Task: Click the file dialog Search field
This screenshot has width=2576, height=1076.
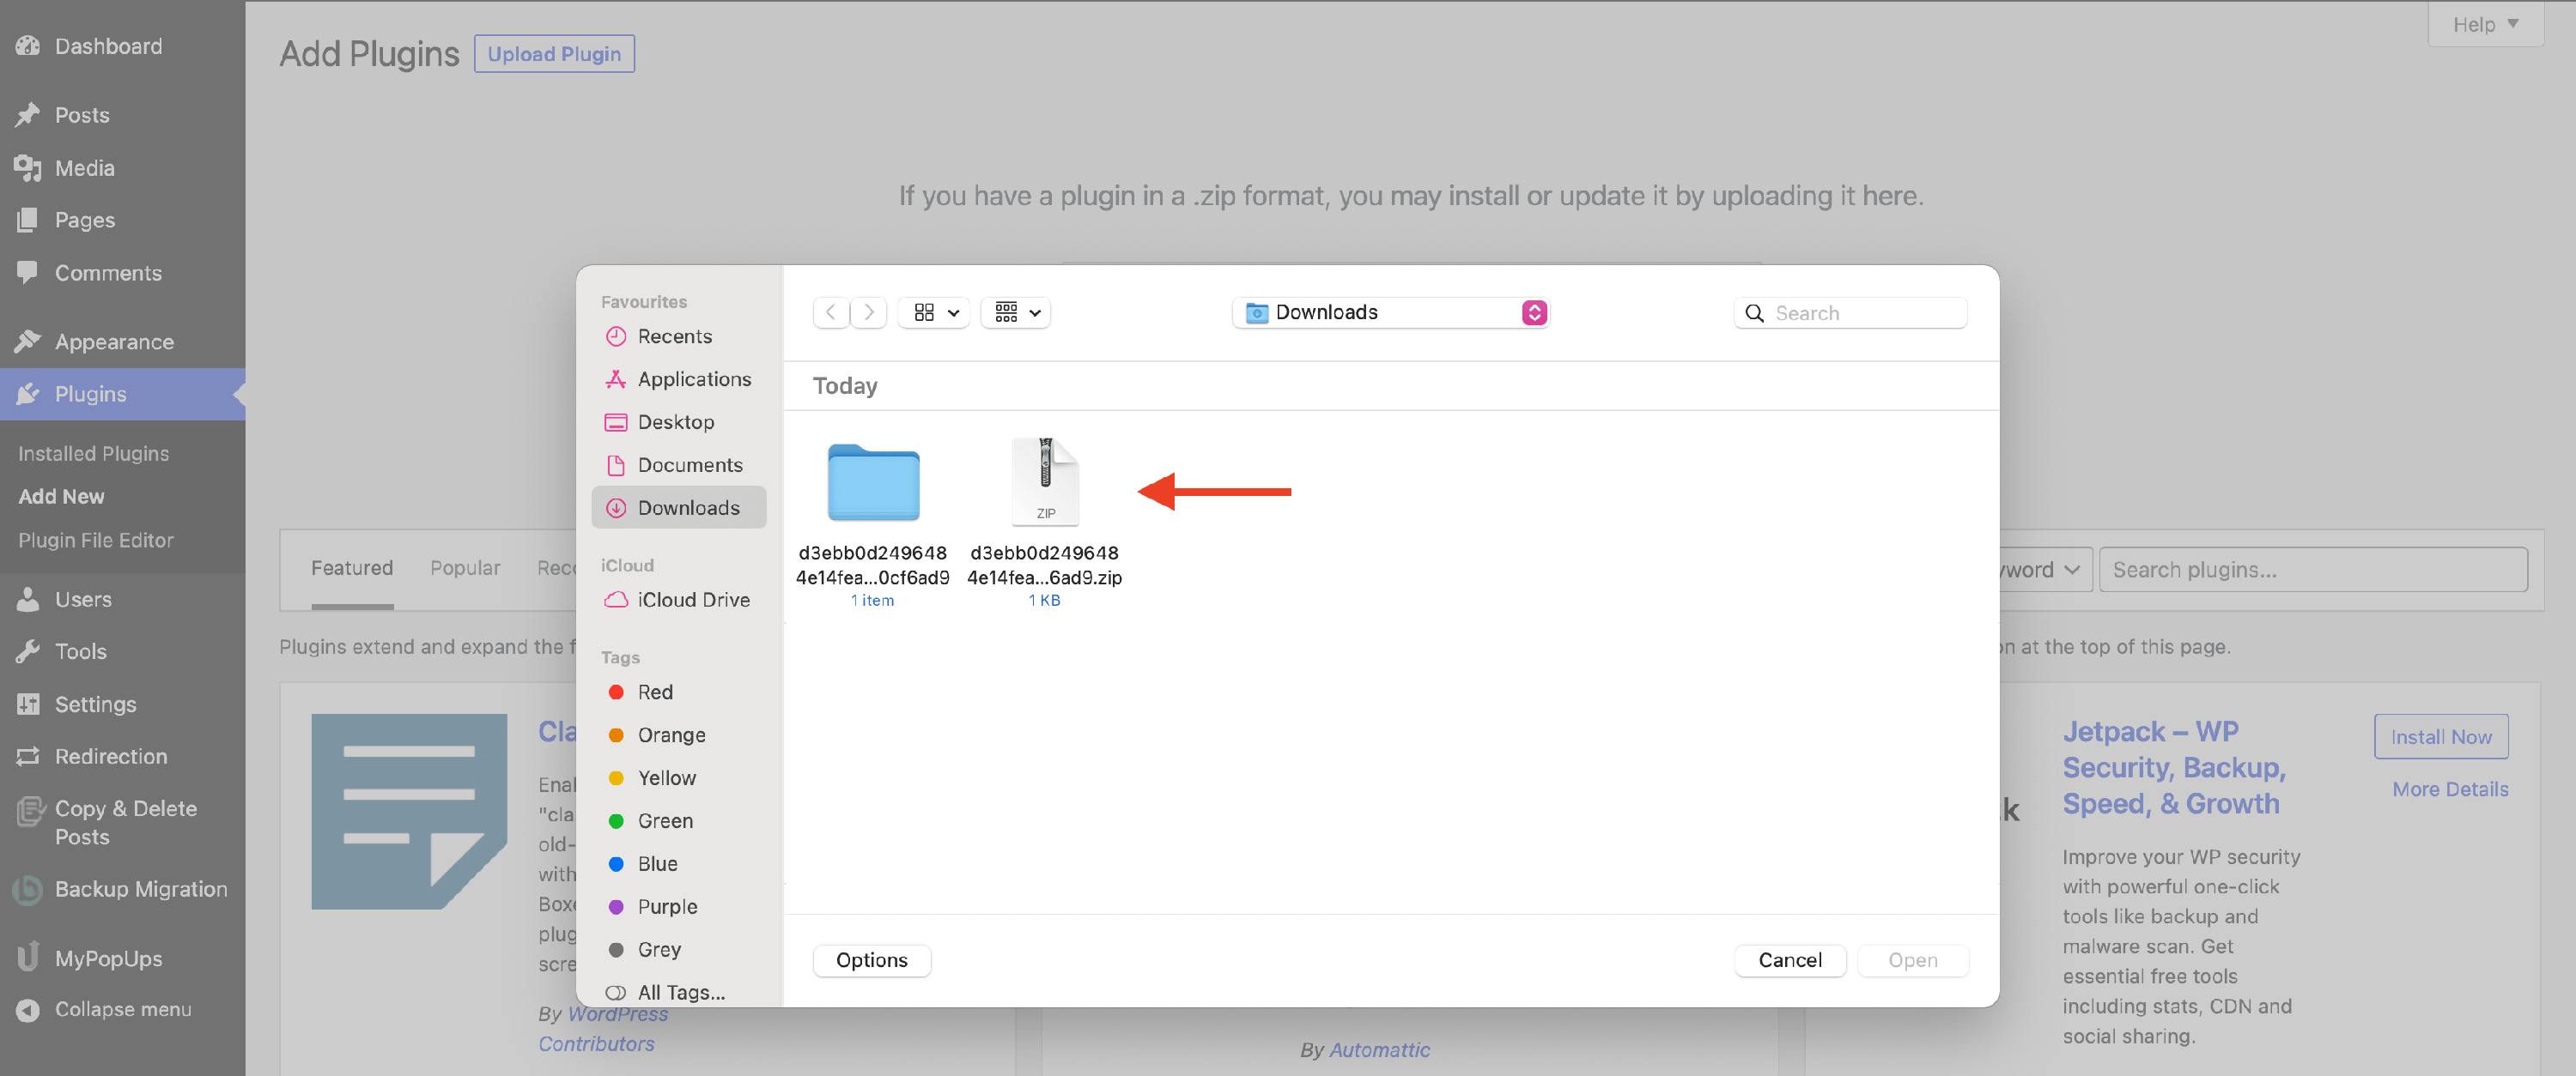Action: [1860, 312]
